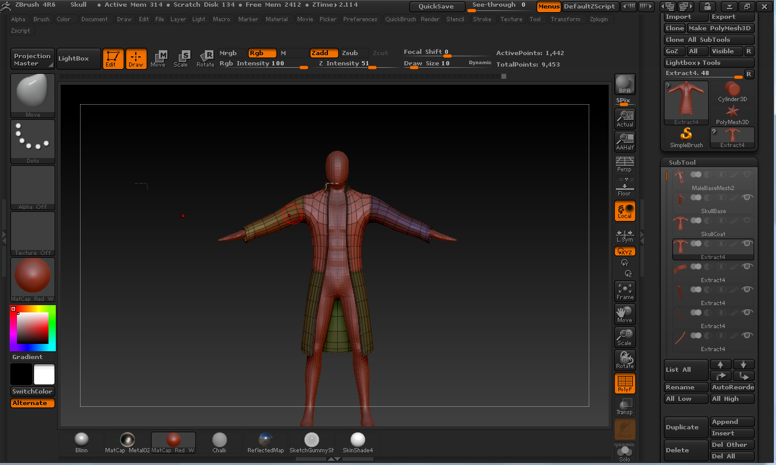Click the BPR render button
This screenshot has width=776, height=465.
click(624, 85)
